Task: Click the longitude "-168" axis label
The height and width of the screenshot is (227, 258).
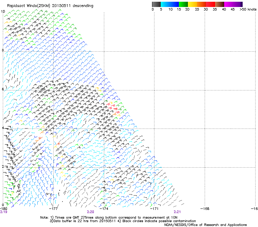Action: pyautogui.click(x=205, y=209)
